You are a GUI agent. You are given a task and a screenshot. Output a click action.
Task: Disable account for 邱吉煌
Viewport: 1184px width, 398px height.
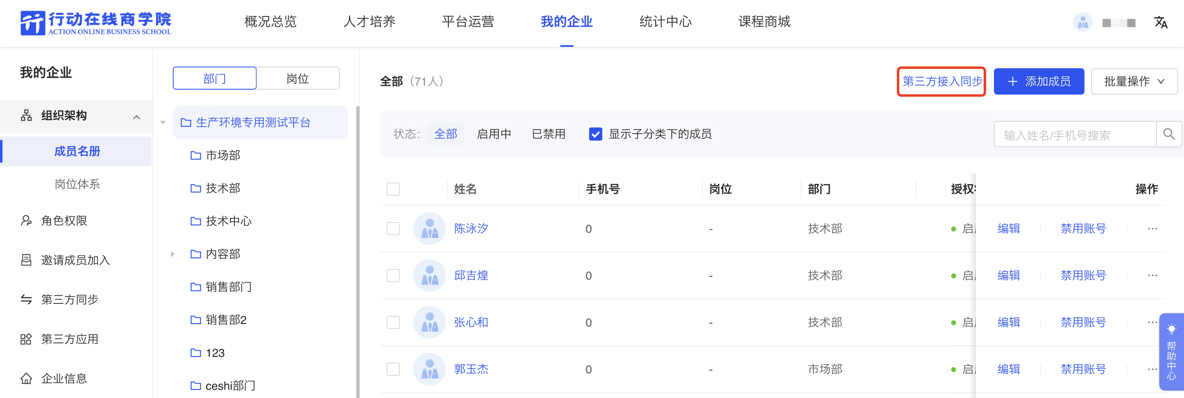click(1083, 275)
